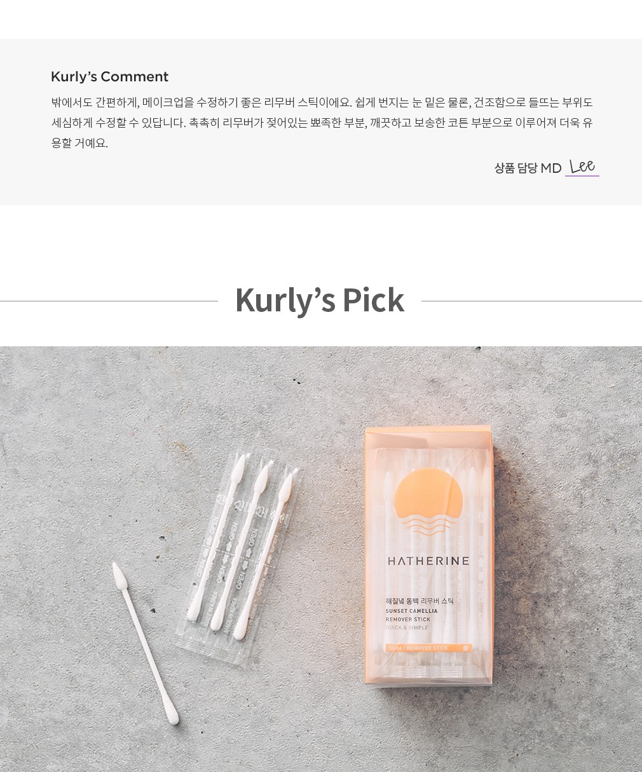The width and height of the screenshot is (642, 772).
Task: Click the orange 30ea / REMOVER STICK label
Action: (x=428, y=648)
